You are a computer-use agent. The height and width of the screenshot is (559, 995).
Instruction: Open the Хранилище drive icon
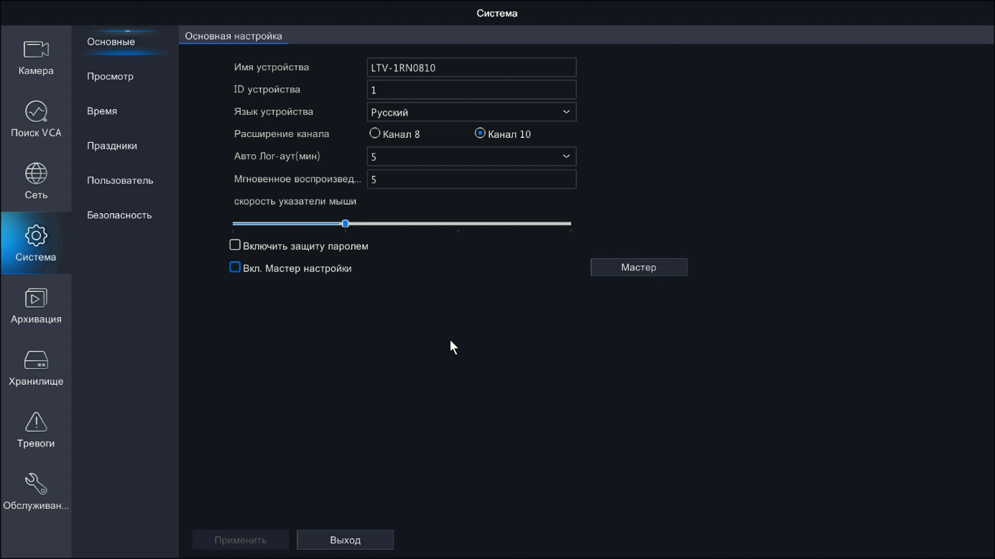(36, 360)
